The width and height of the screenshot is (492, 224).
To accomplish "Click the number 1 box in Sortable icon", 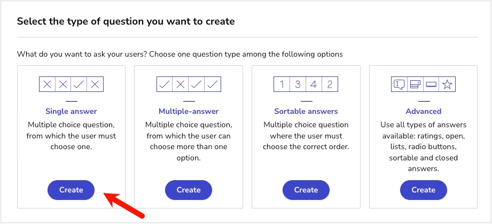I will [282, 84].
